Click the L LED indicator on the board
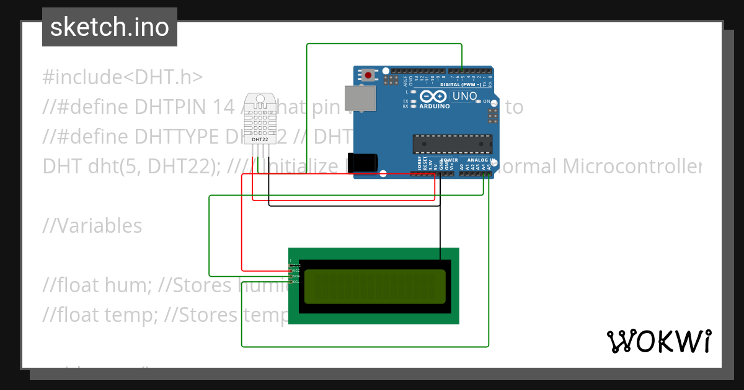 (x=412, y=92)
